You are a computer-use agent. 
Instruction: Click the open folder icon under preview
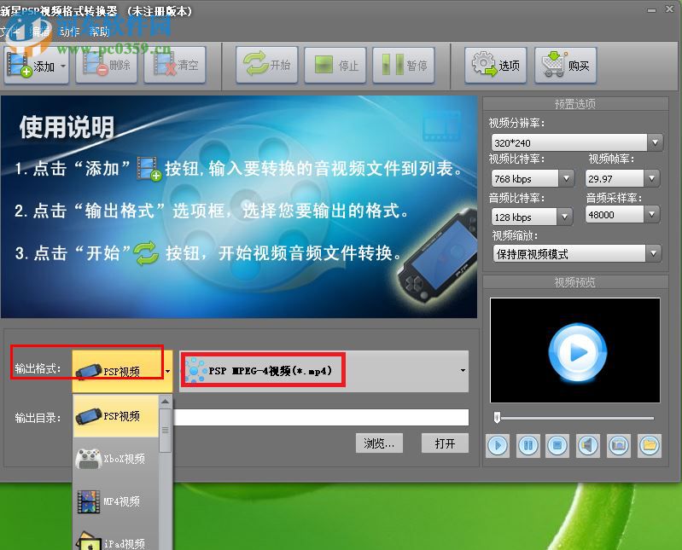(650, 445)
